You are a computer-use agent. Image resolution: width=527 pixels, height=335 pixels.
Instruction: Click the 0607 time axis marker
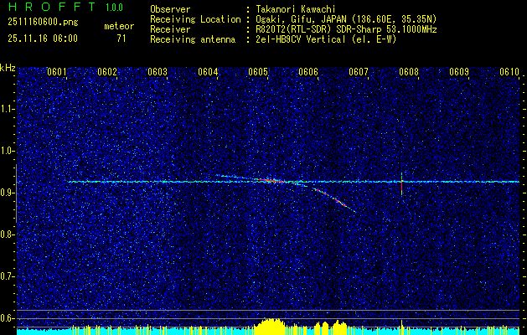point(359,72)
